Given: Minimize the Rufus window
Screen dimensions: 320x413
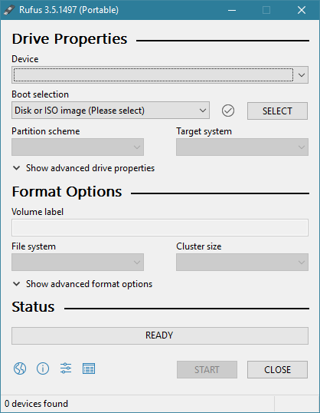Looking at the screenshot, I should [232, 10].
